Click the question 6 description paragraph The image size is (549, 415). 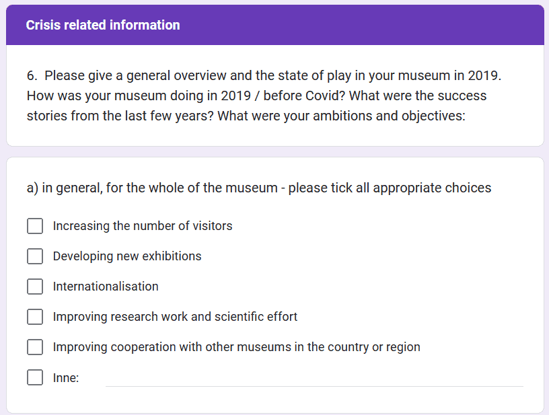(x=264, y=96)
